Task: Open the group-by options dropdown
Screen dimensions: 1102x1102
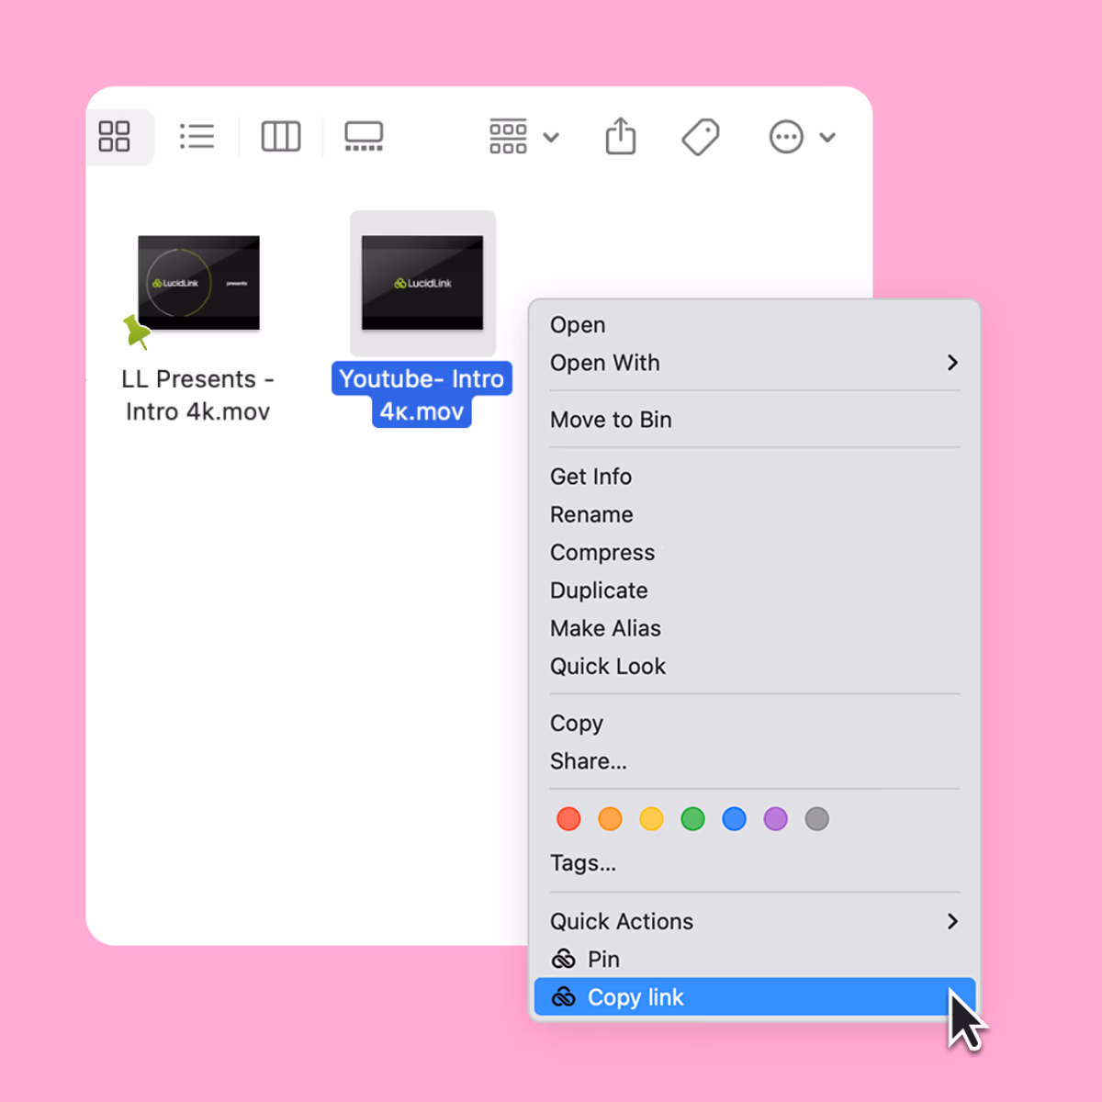Action: (x=523, y=137)
